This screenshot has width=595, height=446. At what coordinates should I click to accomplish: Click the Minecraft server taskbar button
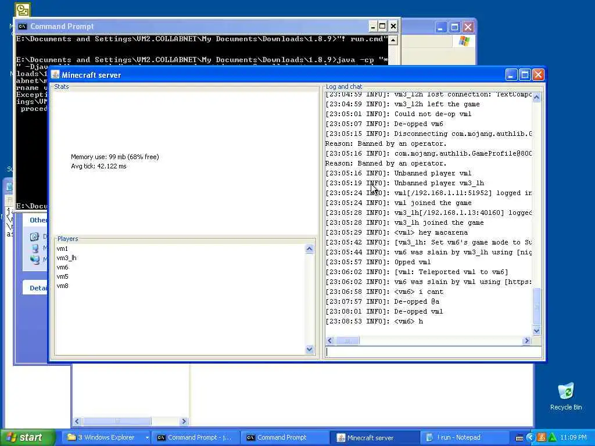click(x=374, y=437)
